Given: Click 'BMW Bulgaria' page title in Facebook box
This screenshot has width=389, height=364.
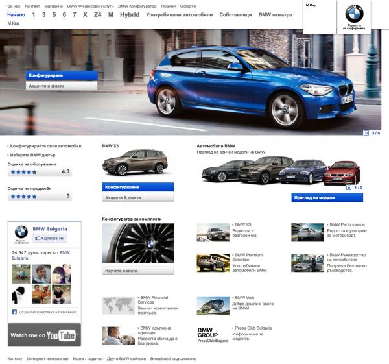Looking at the screenshot, I should (x=50, y=229).
